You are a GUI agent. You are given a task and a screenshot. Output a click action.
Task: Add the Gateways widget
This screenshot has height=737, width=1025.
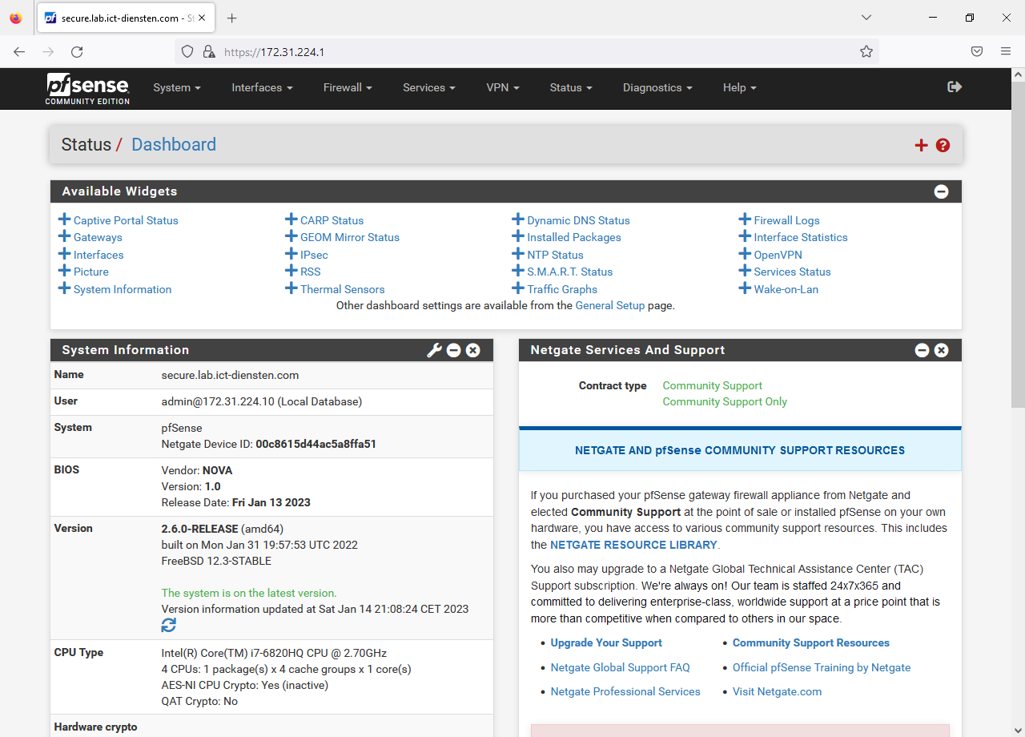90,237
